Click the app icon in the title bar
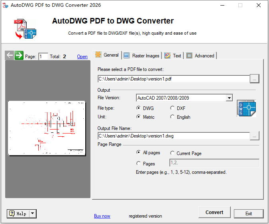 coord(5,5)
